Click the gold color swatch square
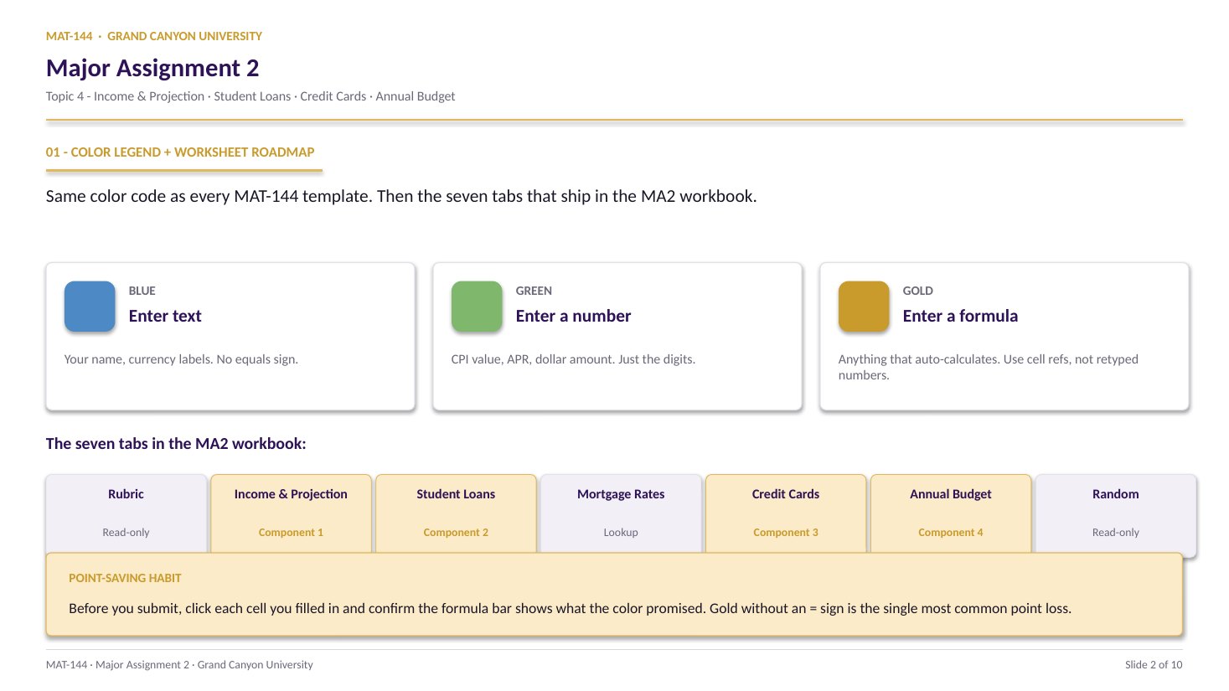 tap(864, 307)
